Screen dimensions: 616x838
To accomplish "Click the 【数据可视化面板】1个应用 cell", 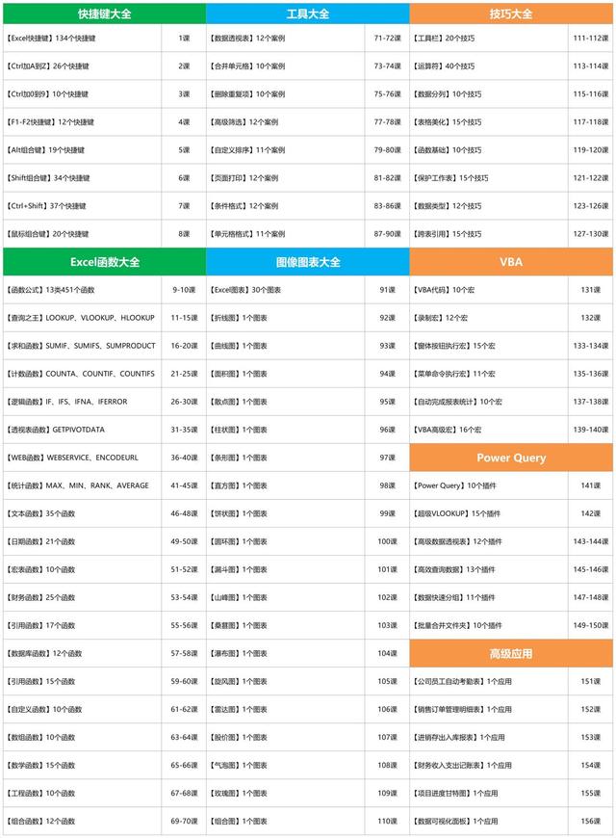I will pos(489,821).
